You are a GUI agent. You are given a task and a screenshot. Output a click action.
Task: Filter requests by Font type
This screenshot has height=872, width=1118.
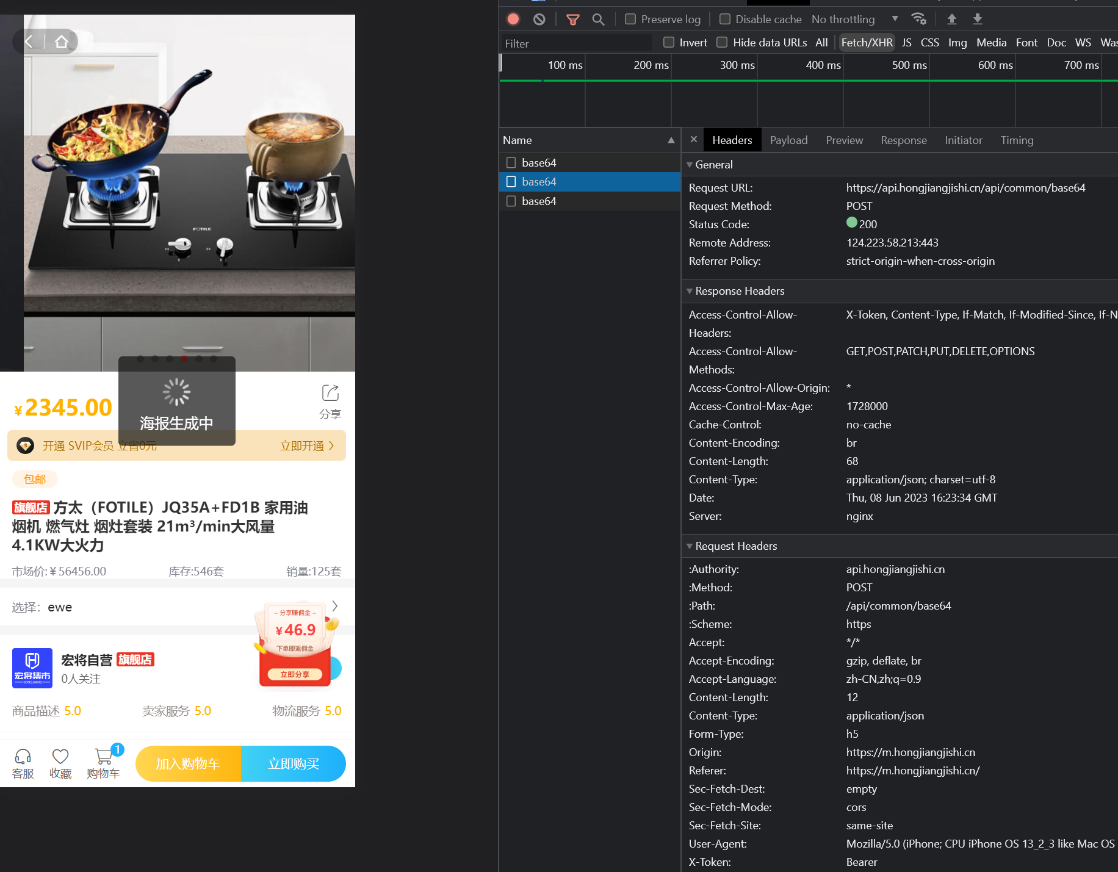pos(1026,42)
